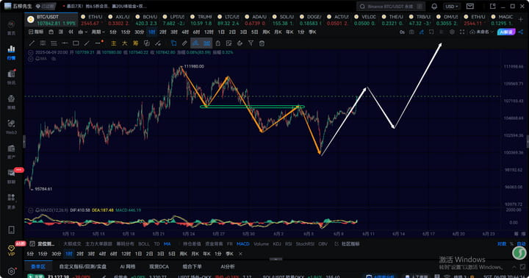Screen dimensions: 529x278
Task: Toggle the BOLL indicator
Action: (x=144, y=244)
